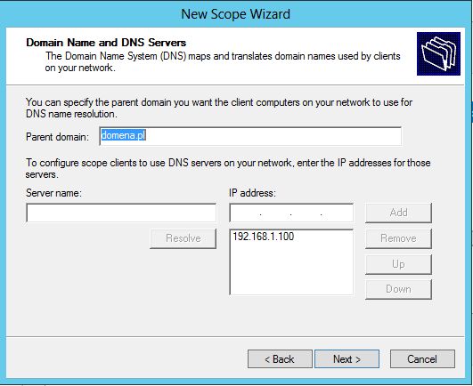Image resolution: width=473 pixels, height=386 pixels.
Task: Click the New Scope Wizard title bar
Action: 236,14
